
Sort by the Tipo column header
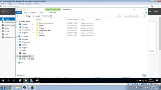point(83,19)
